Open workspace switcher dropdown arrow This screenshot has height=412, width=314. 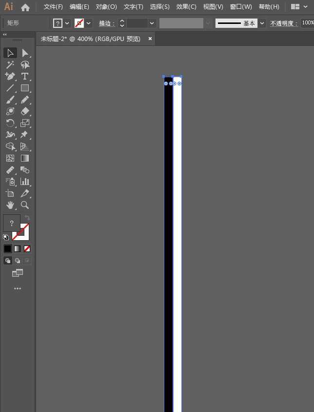(x=305, y=6)
